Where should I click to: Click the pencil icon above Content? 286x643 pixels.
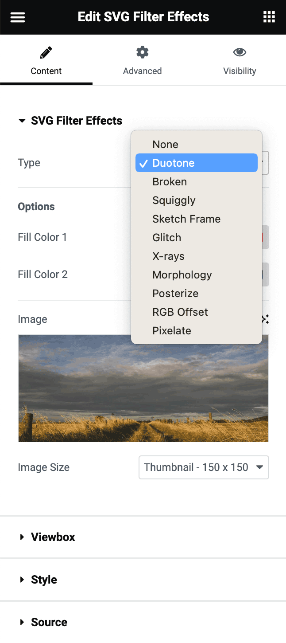click(46, 52)
